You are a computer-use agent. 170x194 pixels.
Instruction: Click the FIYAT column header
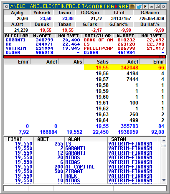click(x=19, y=139)
